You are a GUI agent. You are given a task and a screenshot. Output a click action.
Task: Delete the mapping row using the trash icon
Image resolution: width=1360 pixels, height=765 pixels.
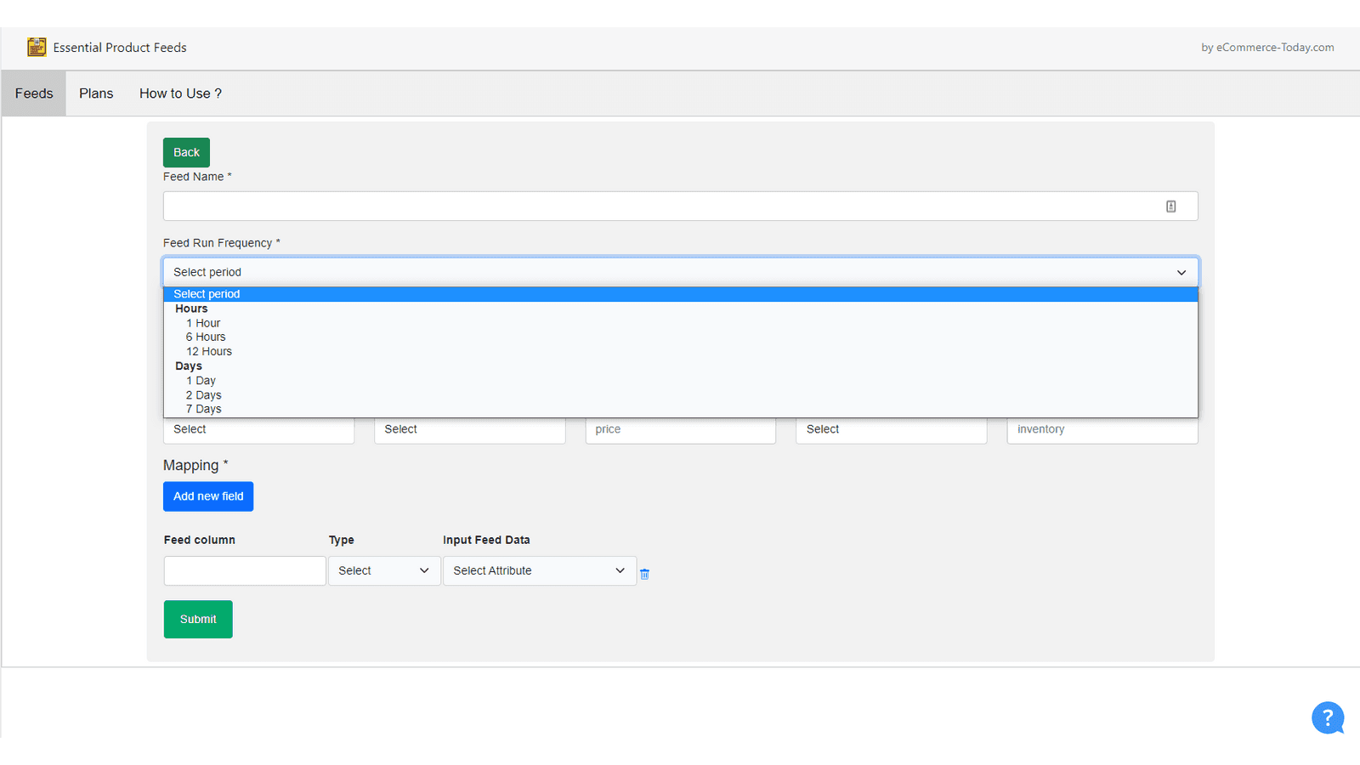pos(644,574)
